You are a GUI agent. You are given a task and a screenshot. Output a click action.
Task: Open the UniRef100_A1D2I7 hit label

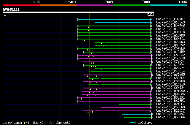point(170,29)
